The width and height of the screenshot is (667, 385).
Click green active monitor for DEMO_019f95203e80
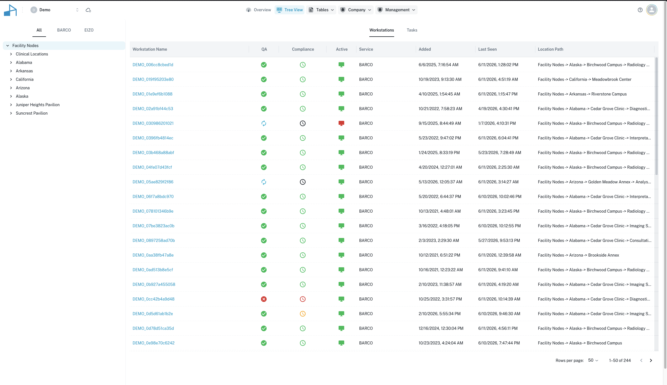341,79
